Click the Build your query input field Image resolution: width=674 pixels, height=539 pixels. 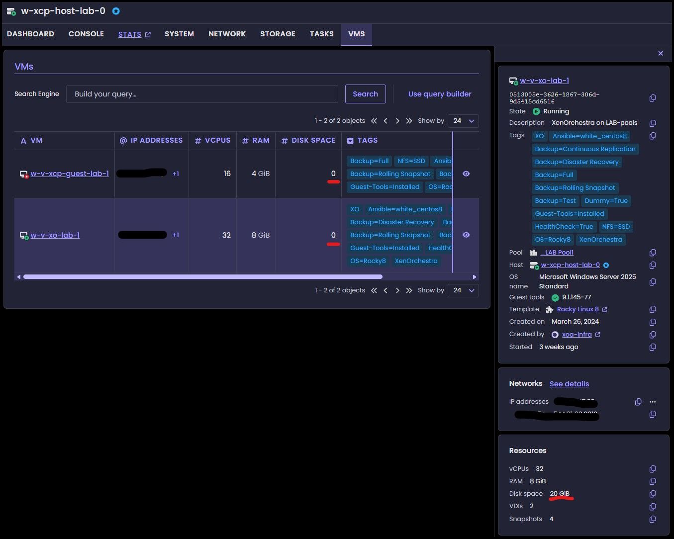202,94
